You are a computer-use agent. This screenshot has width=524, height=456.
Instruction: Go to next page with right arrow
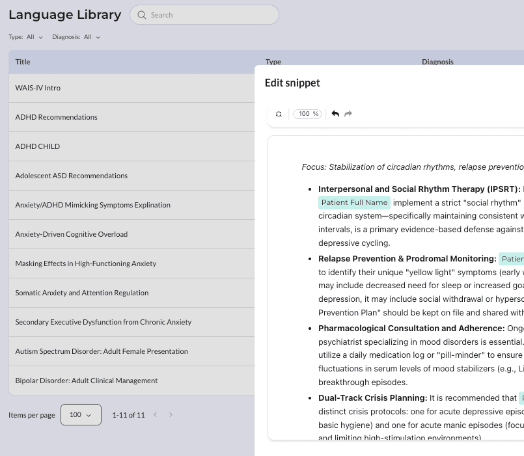pos(171,414)
